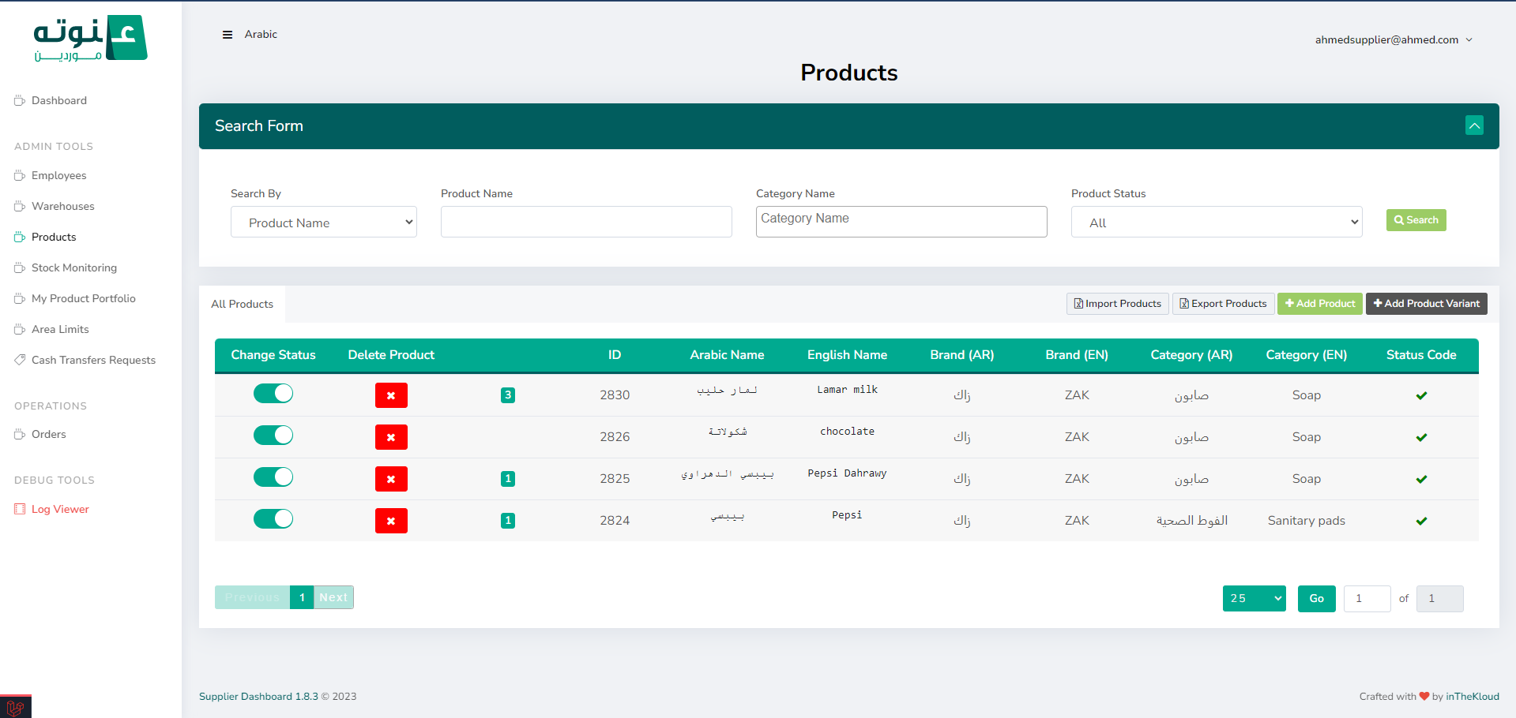Switch to the All Products tab

click(242, 305)
